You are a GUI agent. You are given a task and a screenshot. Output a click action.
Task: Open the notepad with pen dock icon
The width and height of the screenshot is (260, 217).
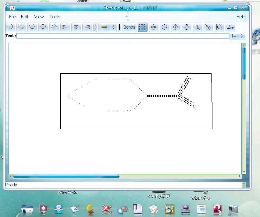[75, 209]
